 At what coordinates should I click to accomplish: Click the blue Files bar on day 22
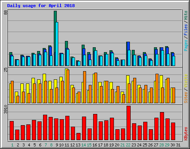[128, 46]
